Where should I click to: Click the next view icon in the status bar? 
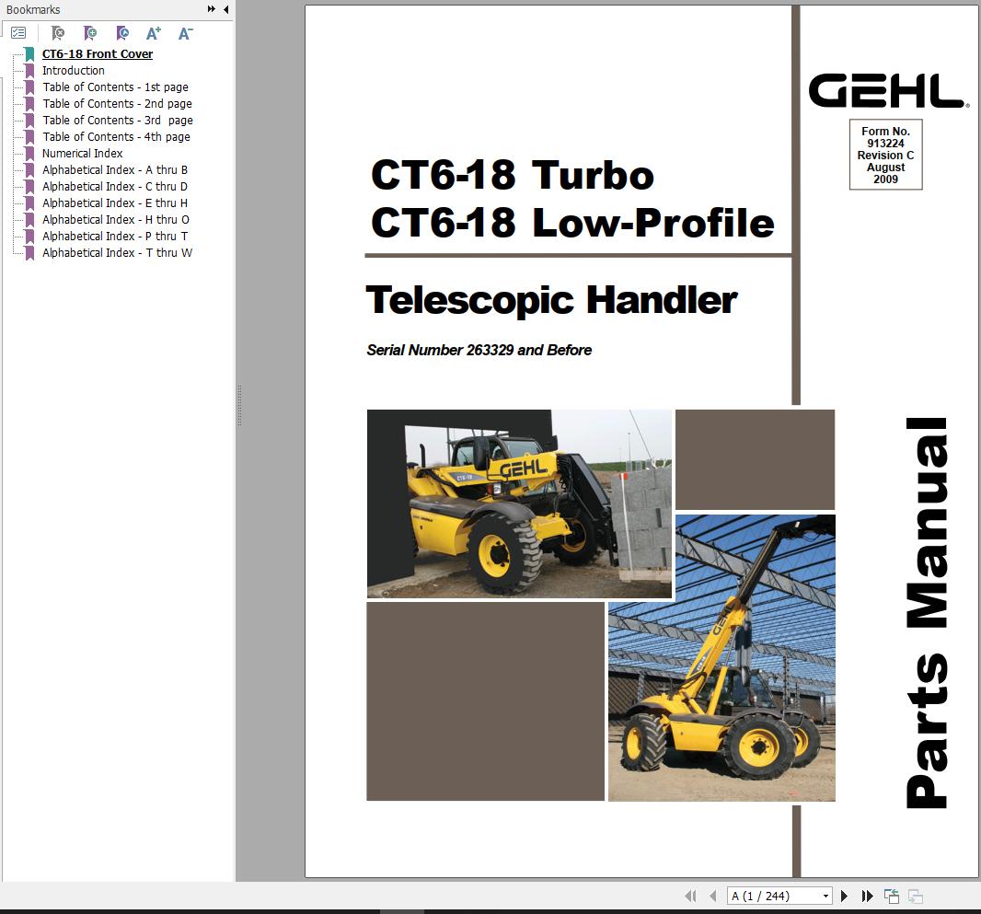coord(916,896)
